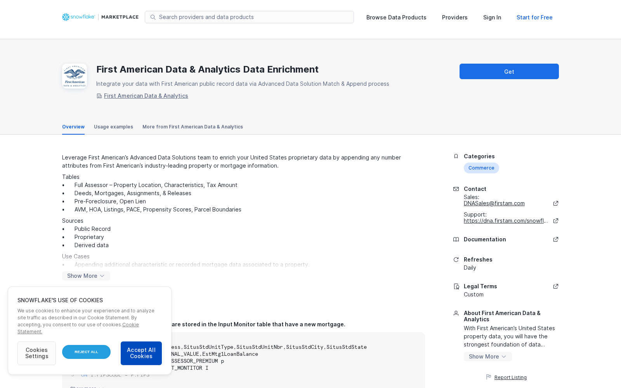The image size is (621, 388).
Task: Click 'Full Assessor – Property Location' list item
Action: (156, 185)
